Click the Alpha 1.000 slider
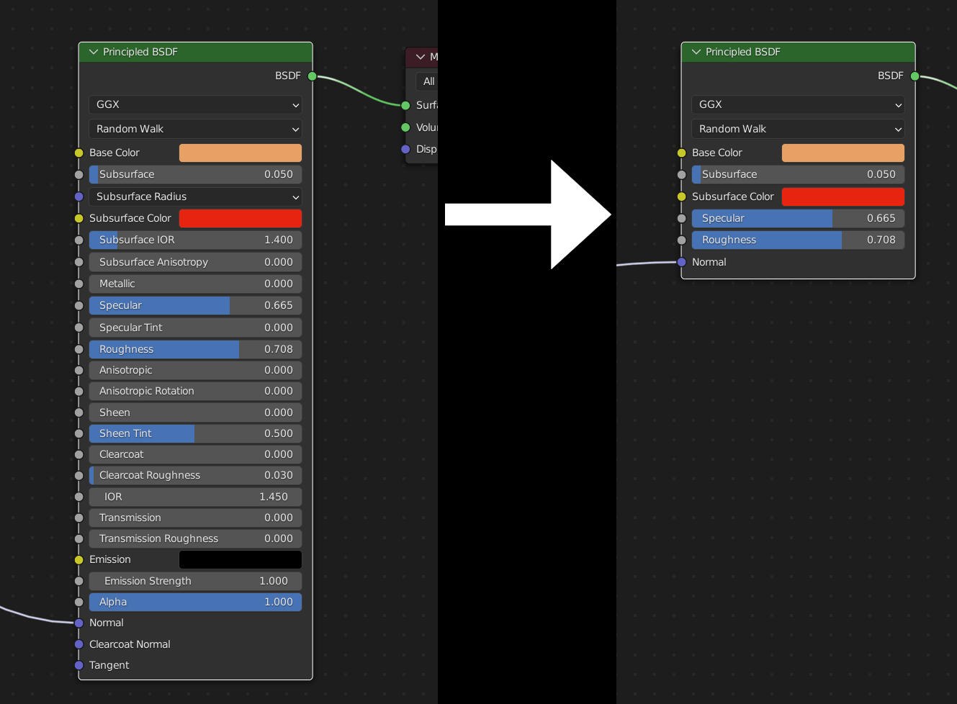Image resolution: width=957 pixels, height=704 pixels. (x=196, y=602)
